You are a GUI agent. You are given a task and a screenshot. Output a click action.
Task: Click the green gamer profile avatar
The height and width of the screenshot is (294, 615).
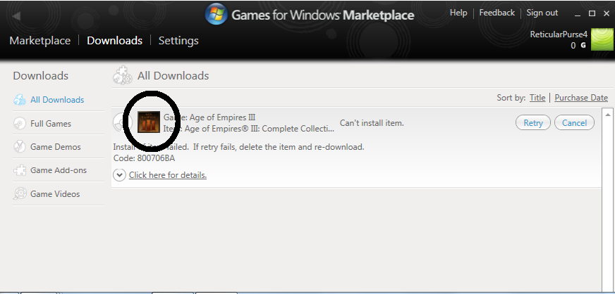(602, 40)
